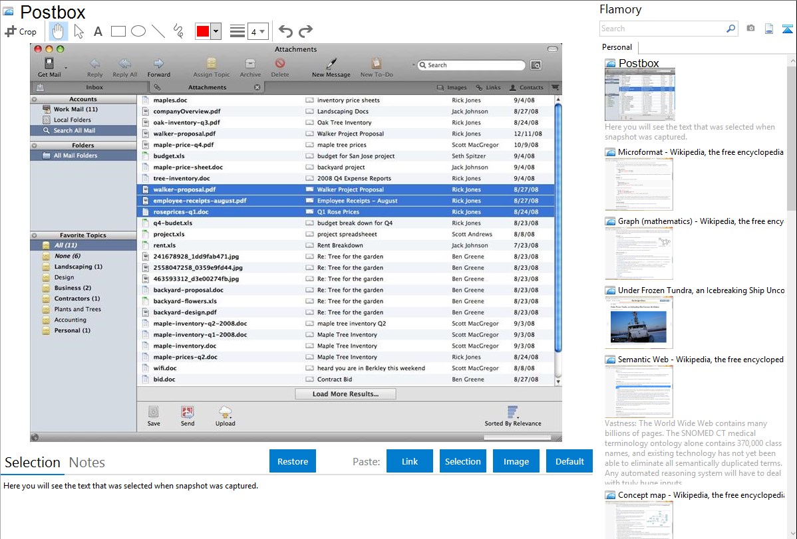
Task: Click the Send attachment icon
Action: (x=187, y=412)
